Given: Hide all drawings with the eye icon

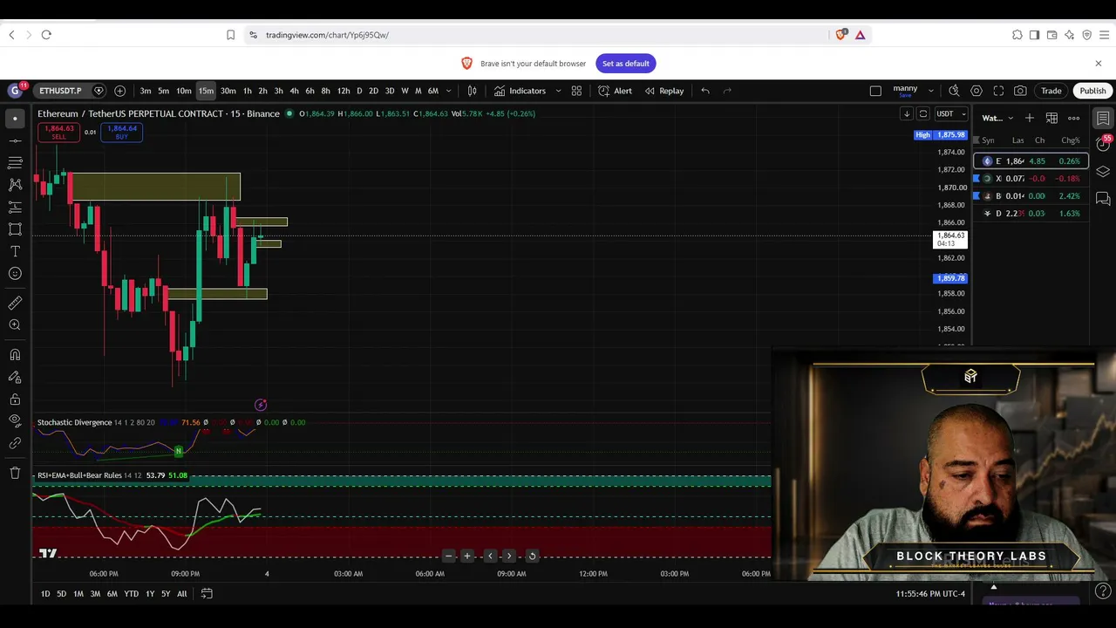Looking at the screenshot, I should [15, 421].
